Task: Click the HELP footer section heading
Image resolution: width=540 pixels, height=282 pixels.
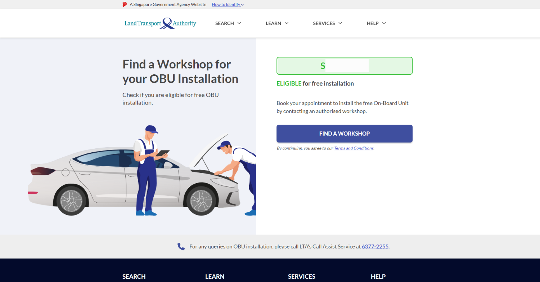Action: 378,276
